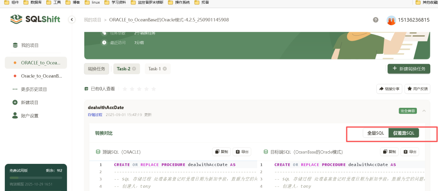Click the 转换任务 label button
The height and width of the screenshot is (191, 438).
[x=97, y=69]
